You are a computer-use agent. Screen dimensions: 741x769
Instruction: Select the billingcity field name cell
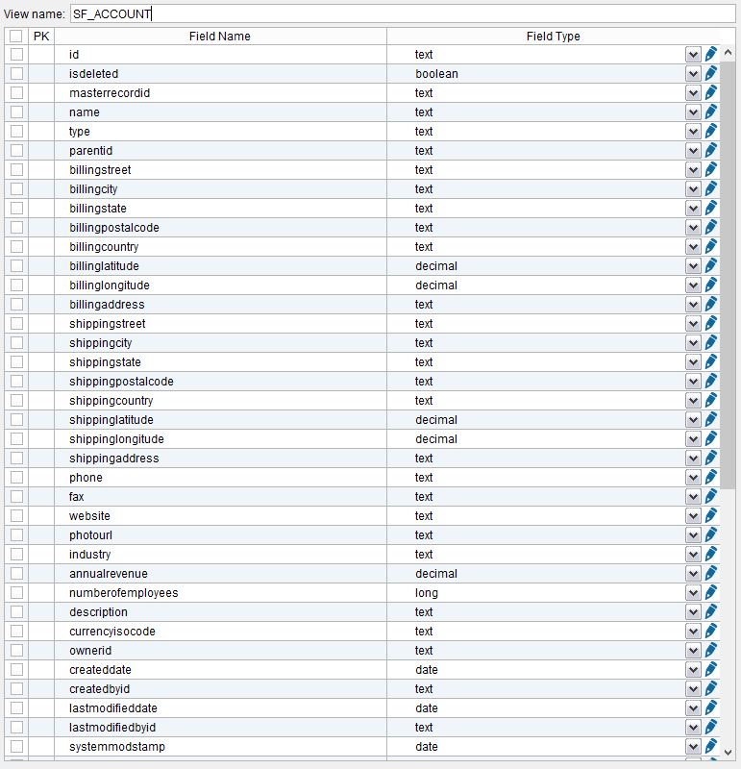coord(220,188)
